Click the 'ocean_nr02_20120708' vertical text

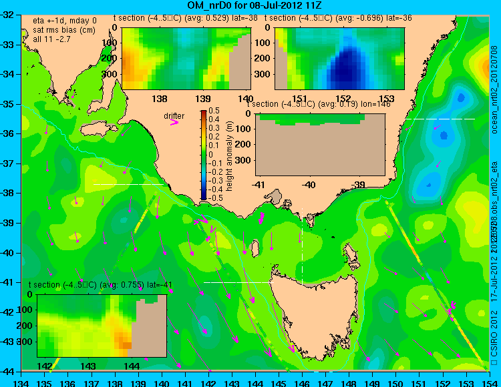[x=494, y=89]
